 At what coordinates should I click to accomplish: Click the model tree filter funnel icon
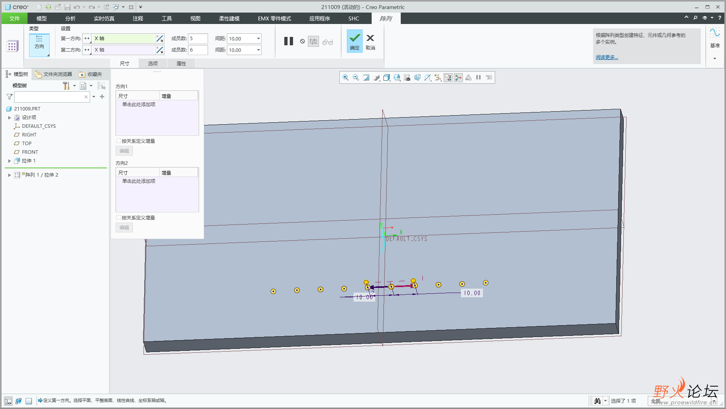click(9, 97)
